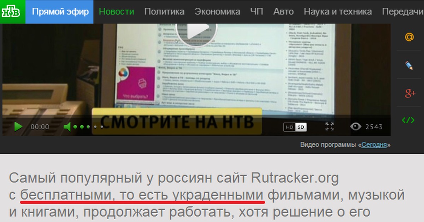Switch video quality to HD
The image size is (424, 222).
click(289, 127)
